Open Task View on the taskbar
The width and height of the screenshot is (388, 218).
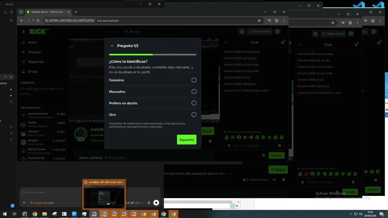point(14,214)
